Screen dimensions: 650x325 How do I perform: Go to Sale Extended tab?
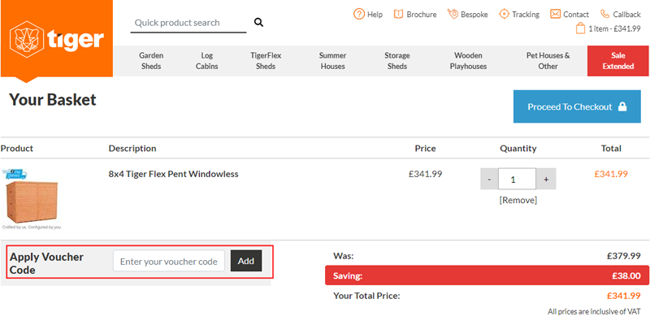[x=617, y=61]
